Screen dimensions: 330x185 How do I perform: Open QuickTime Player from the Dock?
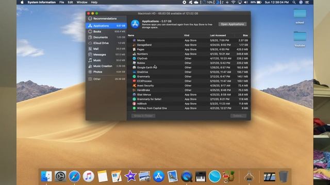pos(187,176)
